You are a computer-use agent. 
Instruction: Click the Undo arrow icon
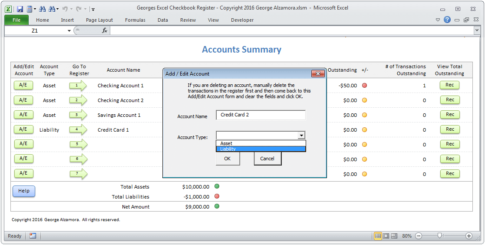[65, 9]
